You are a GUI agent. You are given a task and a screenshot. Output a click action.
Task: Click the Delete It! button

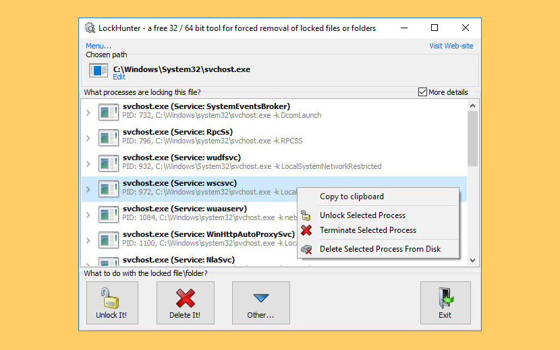pos(186,303)
